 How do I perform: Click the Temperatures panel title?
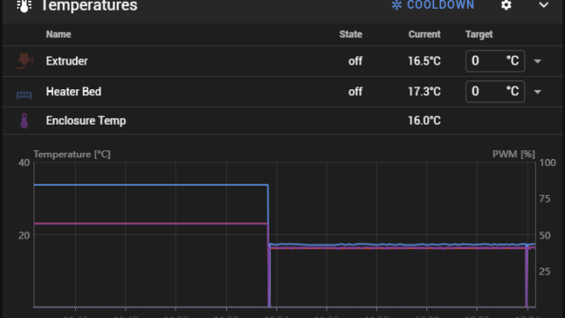point(89,5)
